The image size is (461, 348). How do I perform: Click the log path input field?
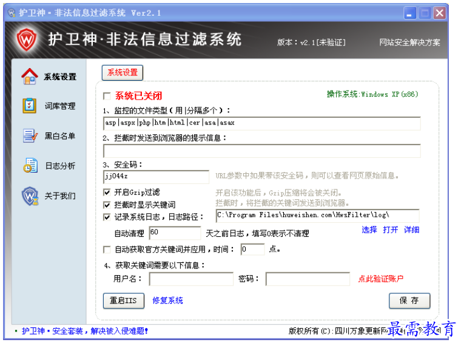pyautogui.click(x=317, y=216)
